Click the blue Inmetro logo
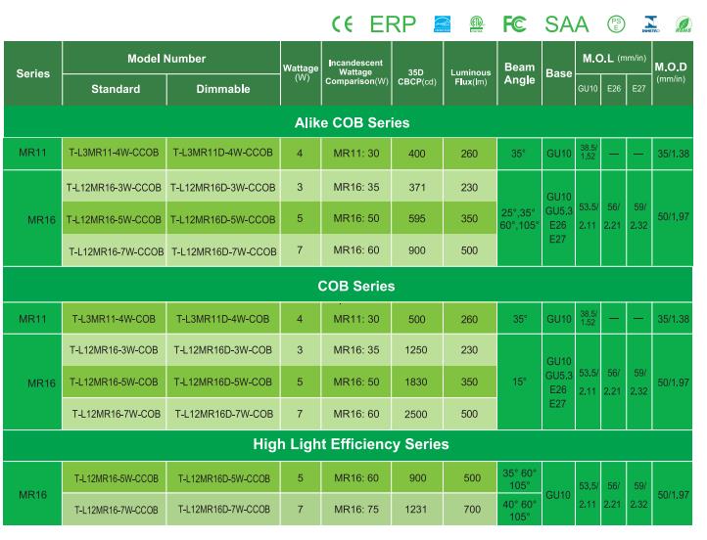 tap(648, 22)
